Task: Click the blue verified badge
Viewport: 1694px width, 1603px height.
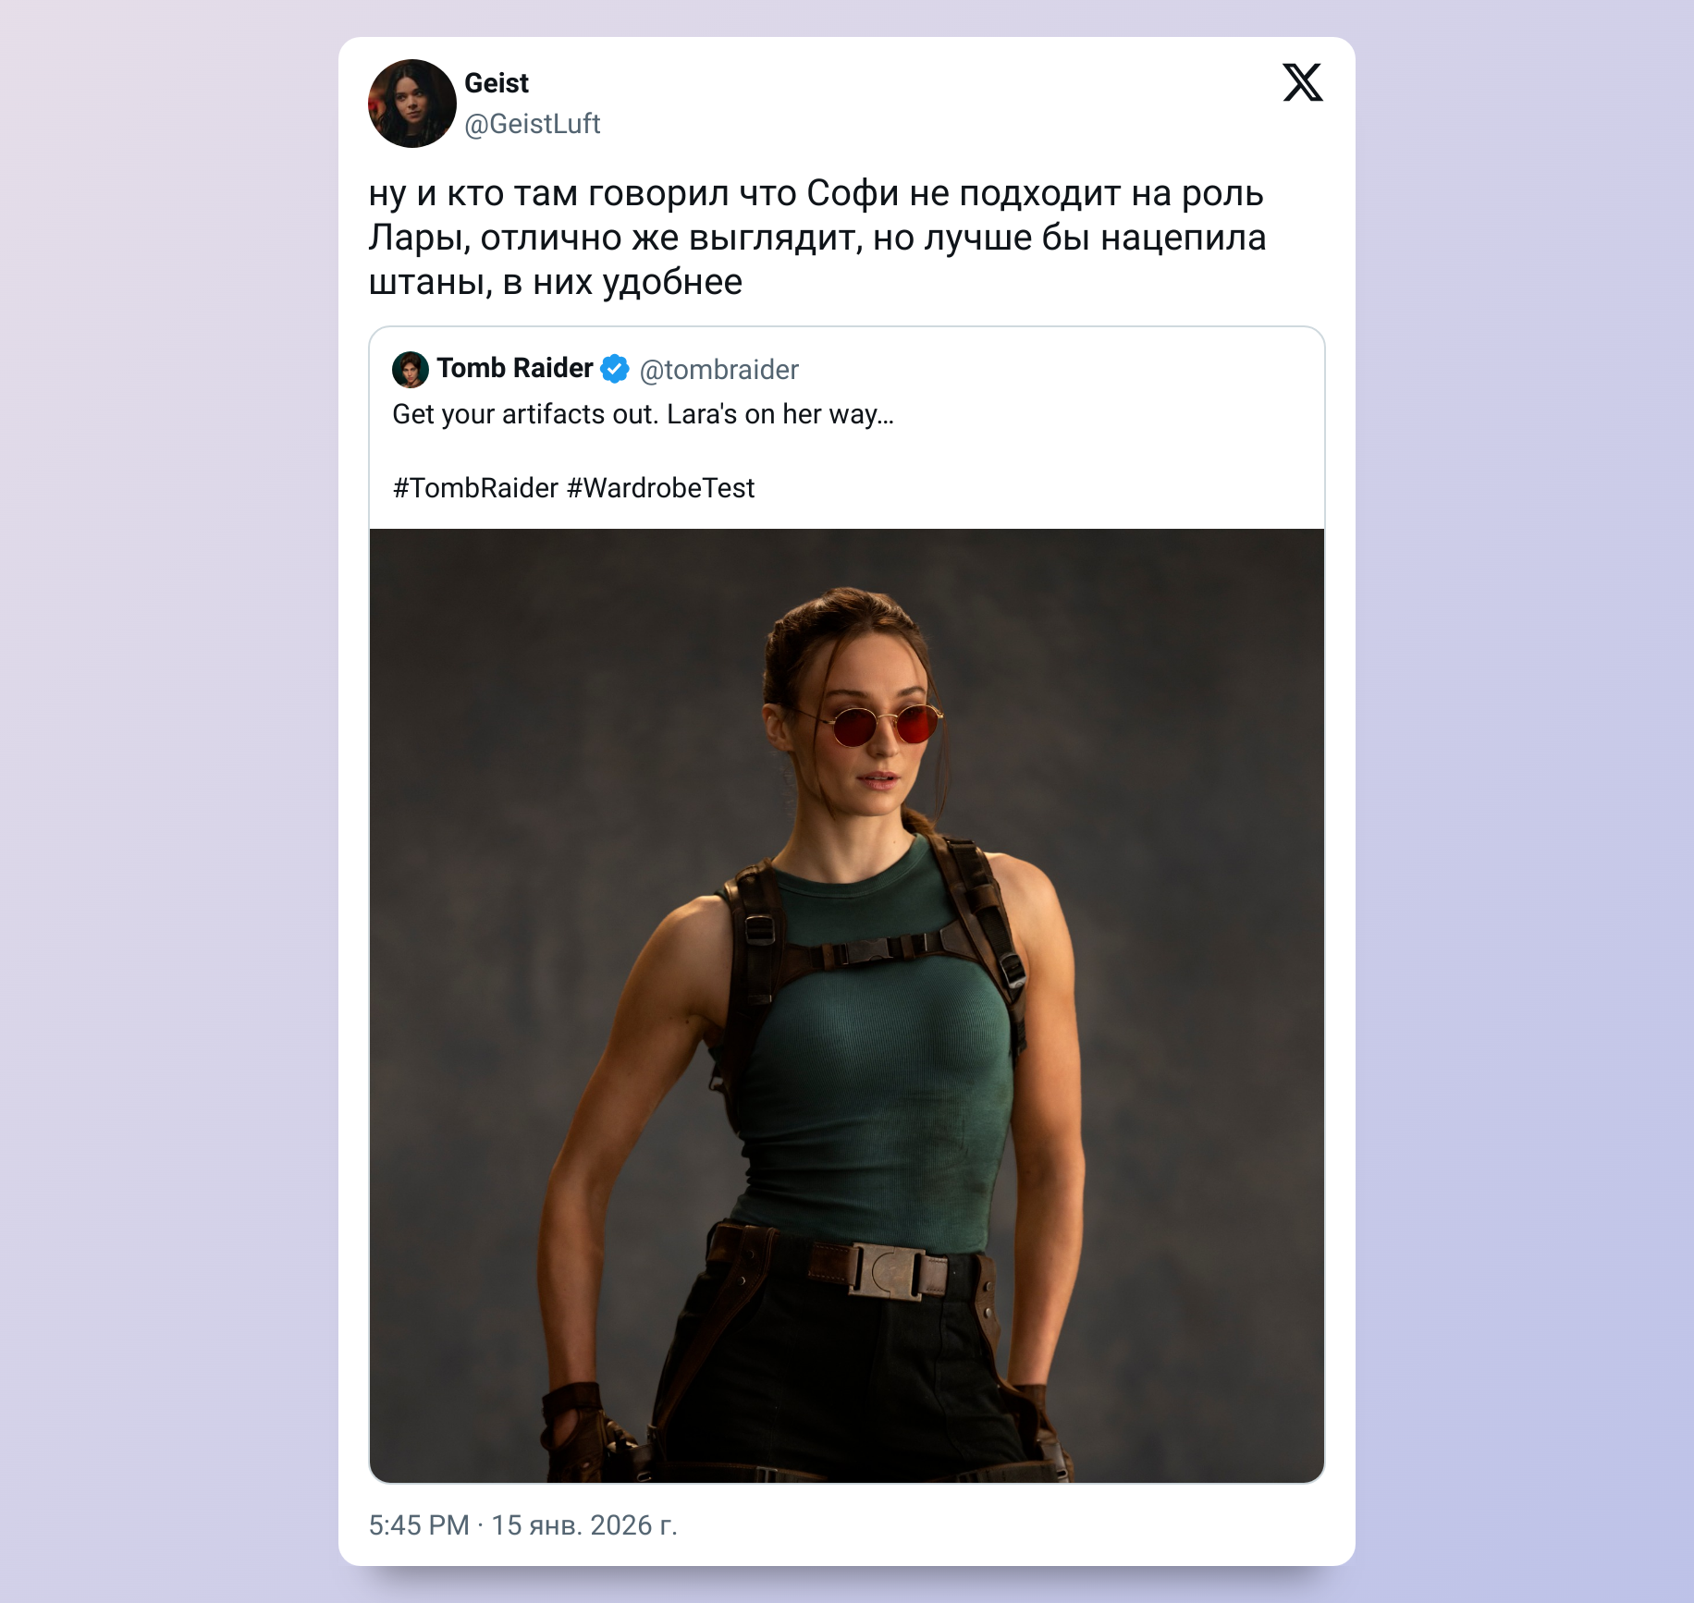Action: (615, 369)
